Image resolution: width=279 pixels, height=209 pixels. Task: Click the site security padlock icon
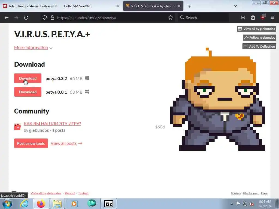click(x=52, y=18)
